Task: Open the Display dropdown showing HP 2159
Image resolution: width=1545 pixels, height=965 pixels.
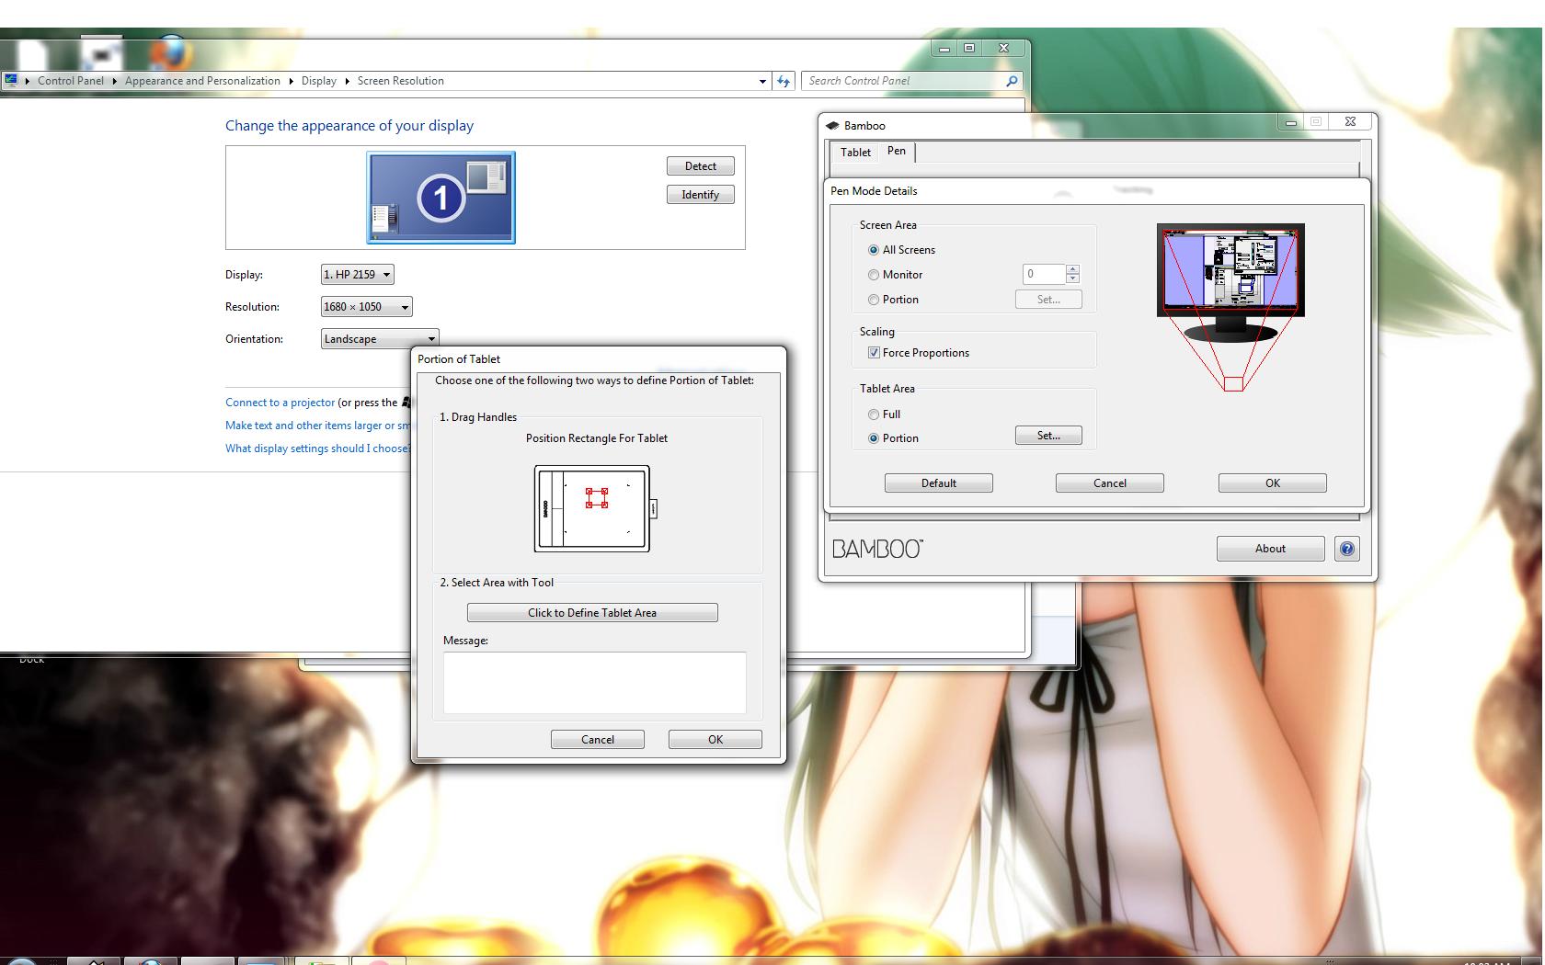Action: coord(358,275)
